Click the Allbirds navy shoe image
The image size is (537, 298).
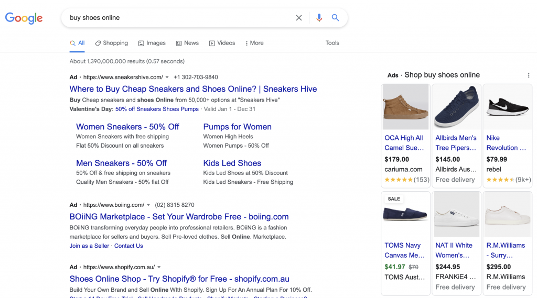tap(457, 107)
